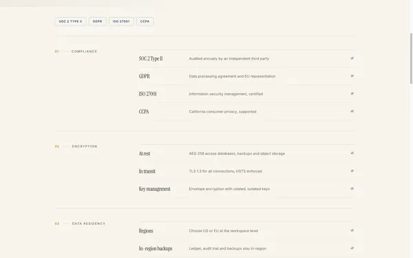Click the 'CCPA' row title in Compliance
The height and width of the screenshot is (258, 413).
144,111
